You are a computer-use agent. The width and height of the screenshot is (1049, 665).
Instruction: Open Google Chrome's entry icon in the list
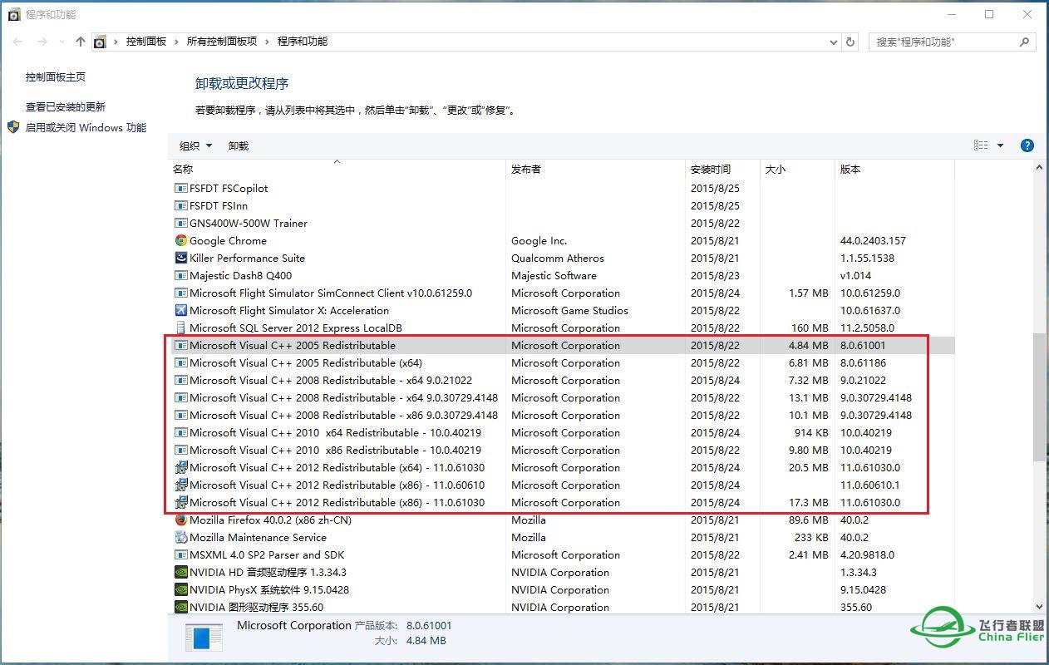(180, 240)
